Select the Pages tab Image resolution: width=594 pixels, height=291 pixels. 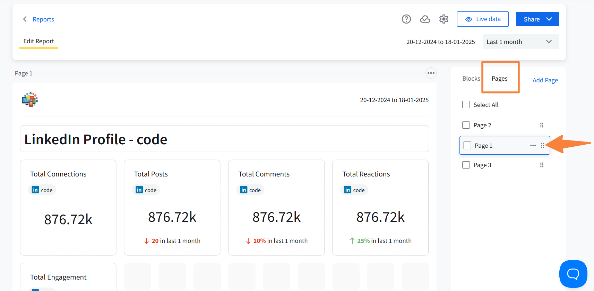tap(499, 79)
